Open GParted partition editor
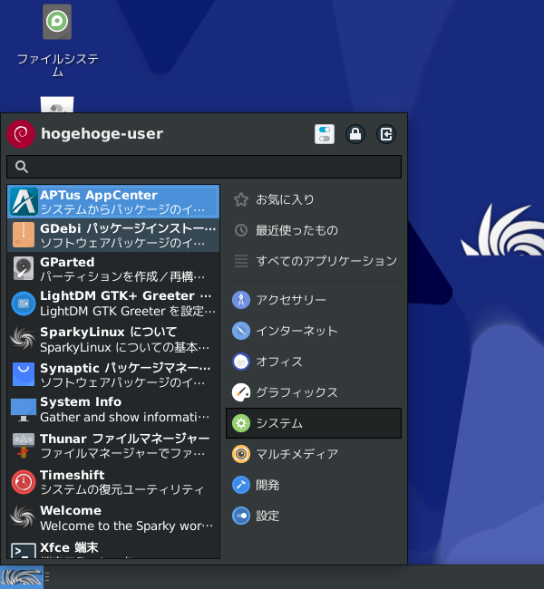 click(x=113, y=269)
